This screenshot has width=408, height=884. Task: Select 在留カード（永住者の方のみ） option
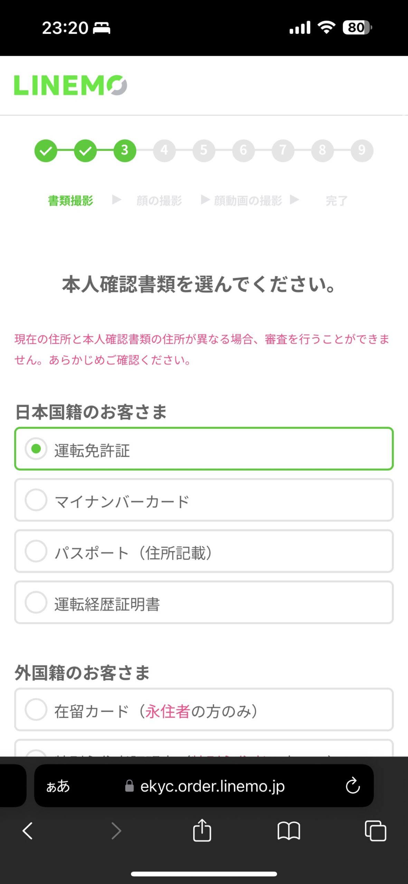click(x=36, y=709)
